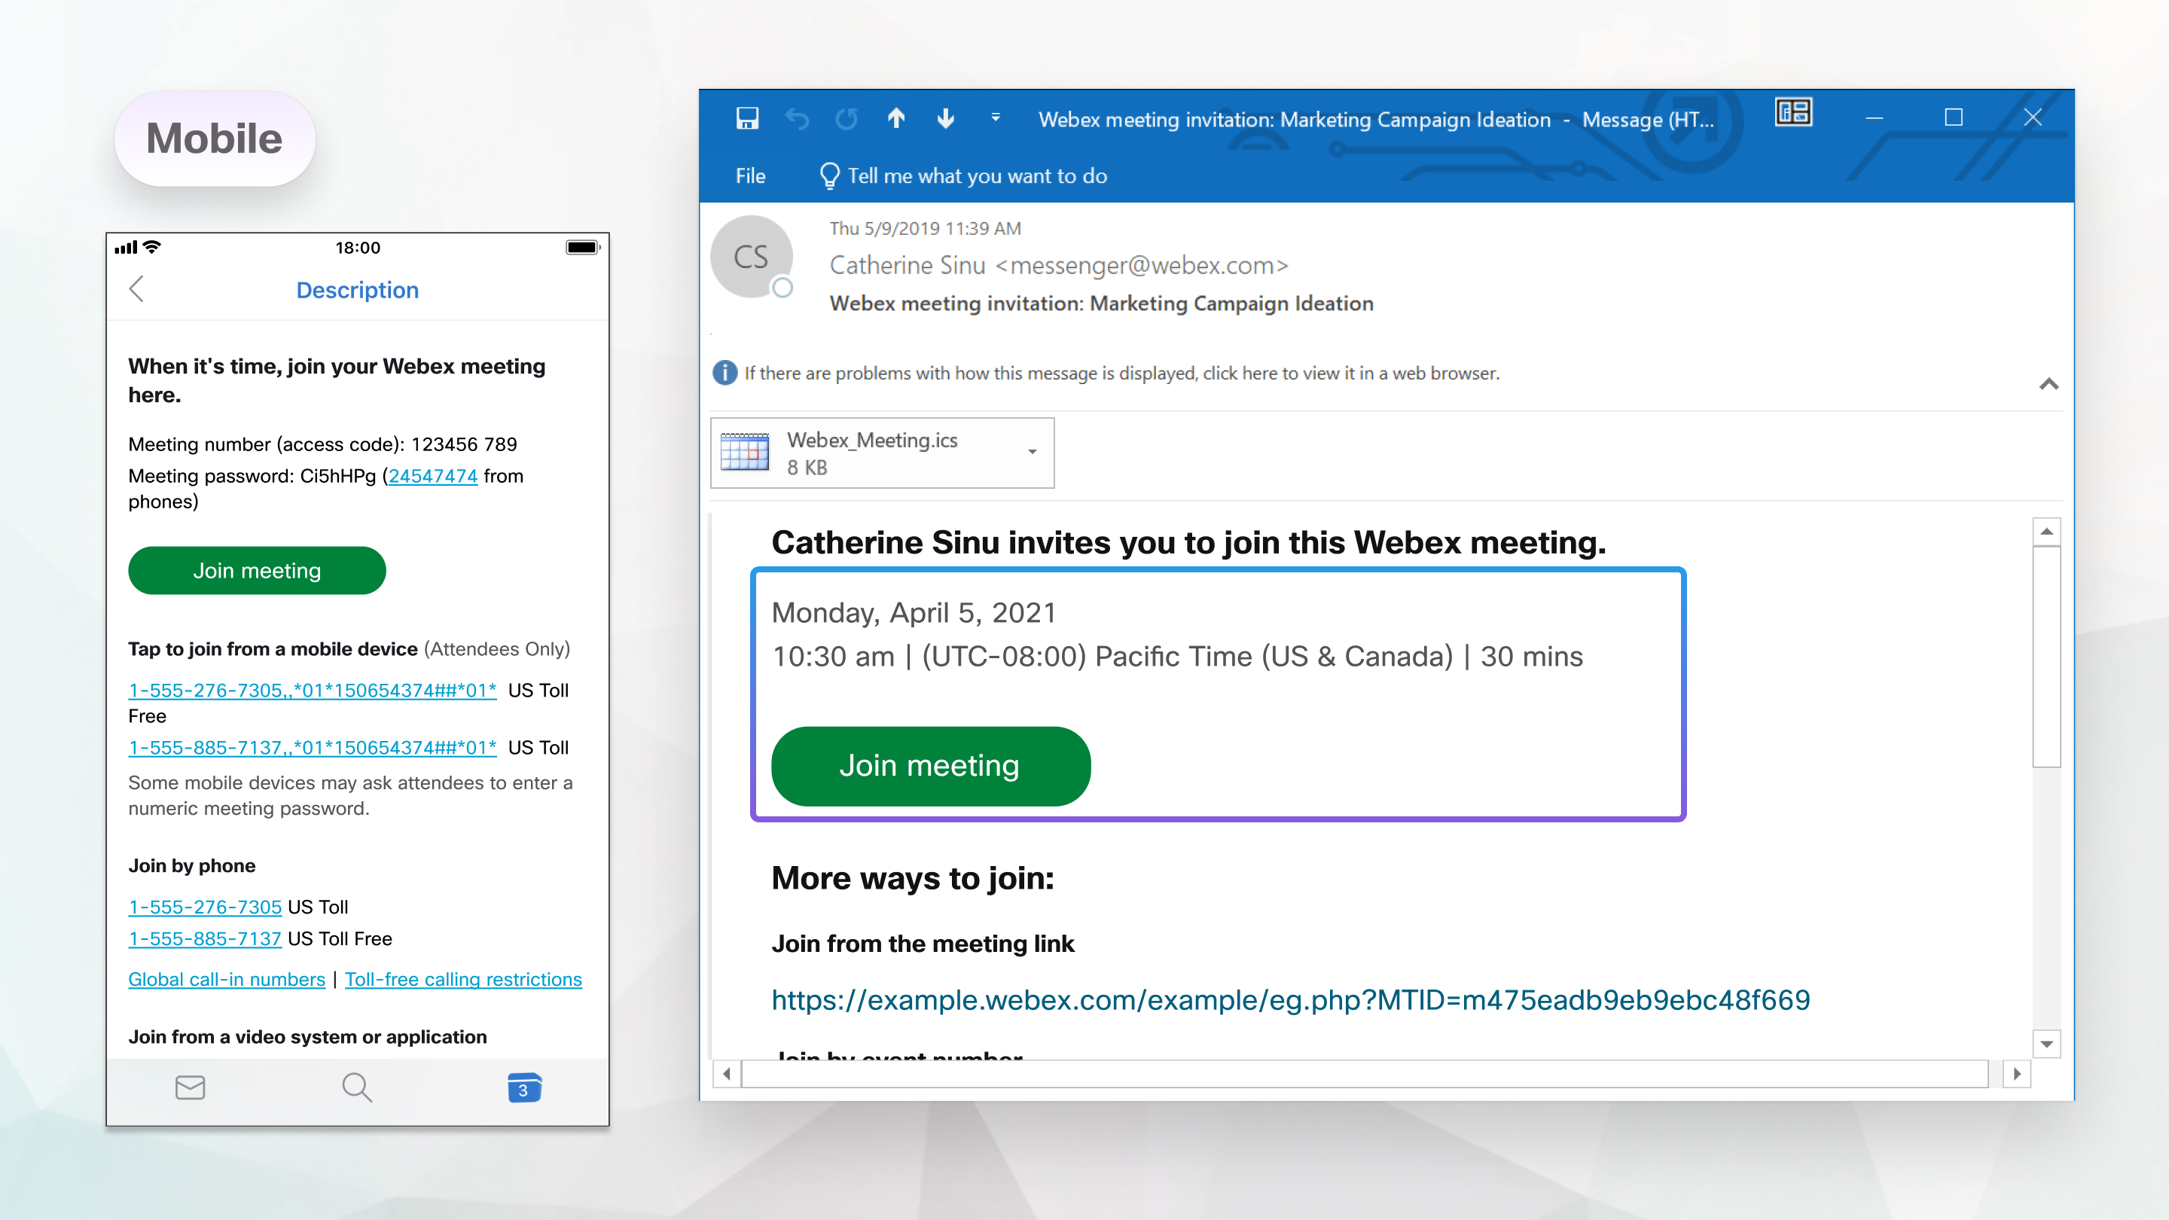Tap the battery icon in phone status bar

583,247
